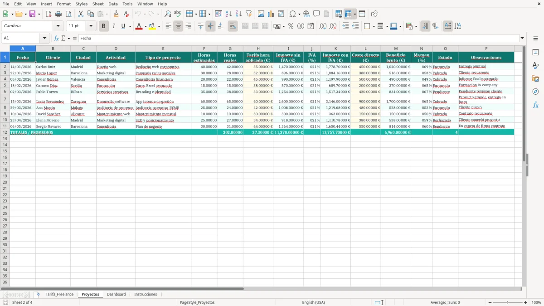The image size is (544, 306).
Task: Toggle Underline formatting
Action: coord(123,26)
